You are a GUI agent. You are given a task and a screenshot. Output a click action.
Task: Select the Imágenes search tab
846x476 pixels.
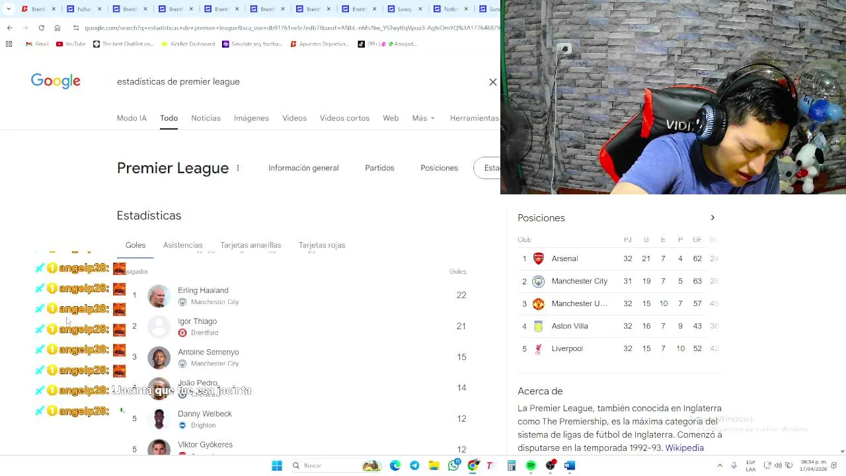pos(251,118)
